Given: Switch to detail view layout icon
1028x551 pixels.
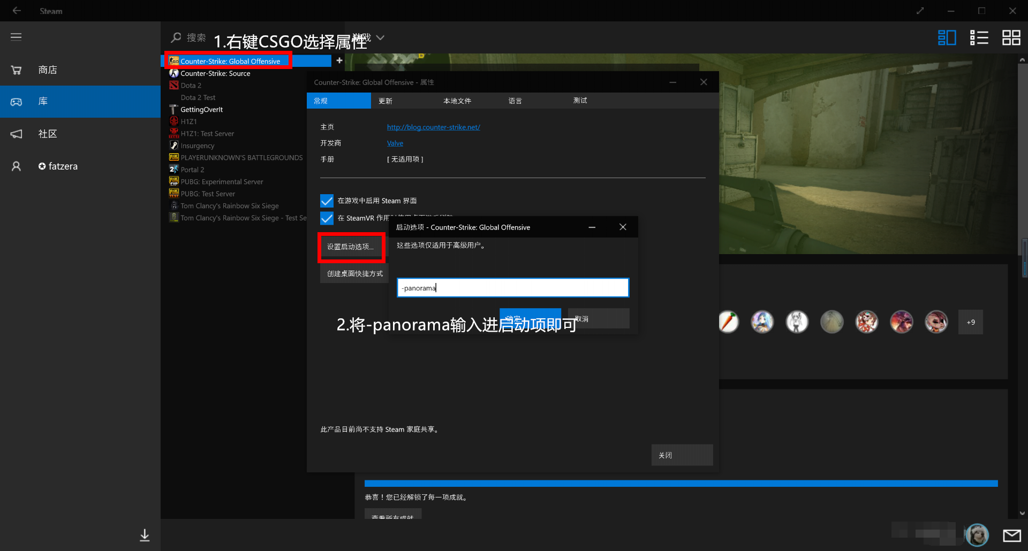Looking at the screenshot, I should tap(947, 37).
